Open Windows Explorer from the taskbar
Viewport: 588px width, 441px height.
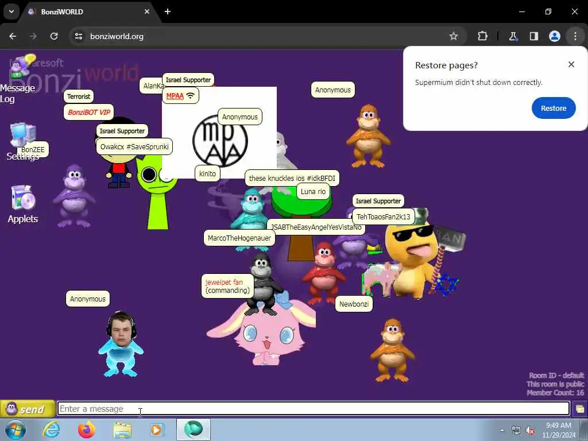(122, 430)
